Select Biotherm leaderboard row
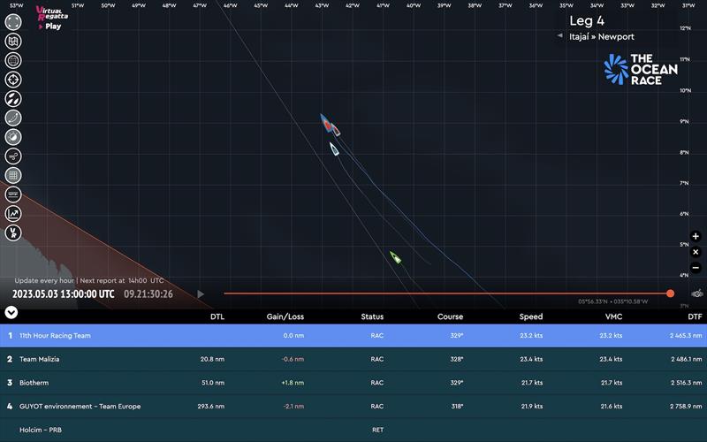 pos(353,383)
